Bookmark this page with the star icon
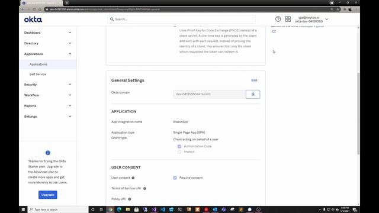Viewport: 379px width, 213px height. click(x=338, y=9)
